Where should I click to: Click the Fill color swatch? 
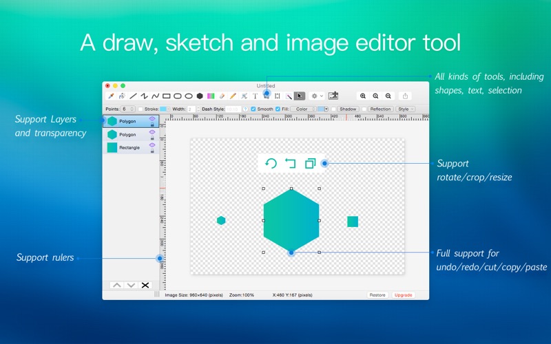[321, 109]
